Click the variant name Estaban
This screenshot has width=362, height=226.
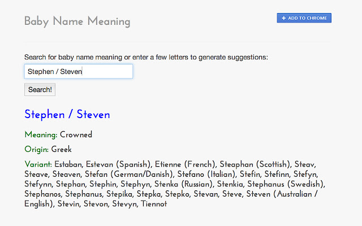pyautogui.click(x=68, y=164)
